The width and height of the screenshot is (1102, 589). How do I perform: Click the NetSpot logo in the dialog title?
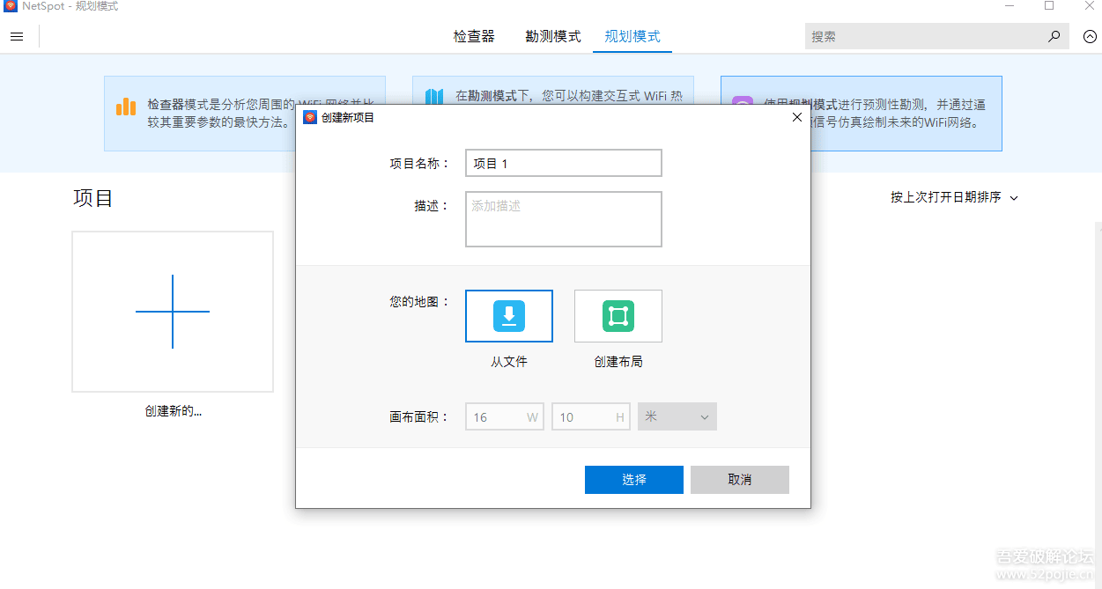[x=310, y=116]
